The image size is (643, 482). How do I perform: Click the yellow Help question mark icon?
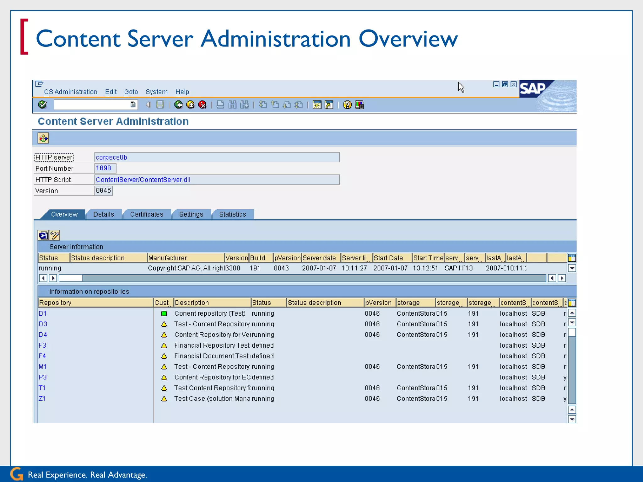(347, 105)
